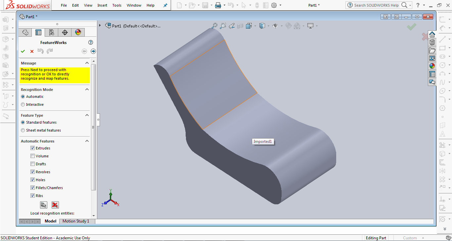Uncheck the Ribs checkbox
This screenshot has width=452, height=241.
32,196
